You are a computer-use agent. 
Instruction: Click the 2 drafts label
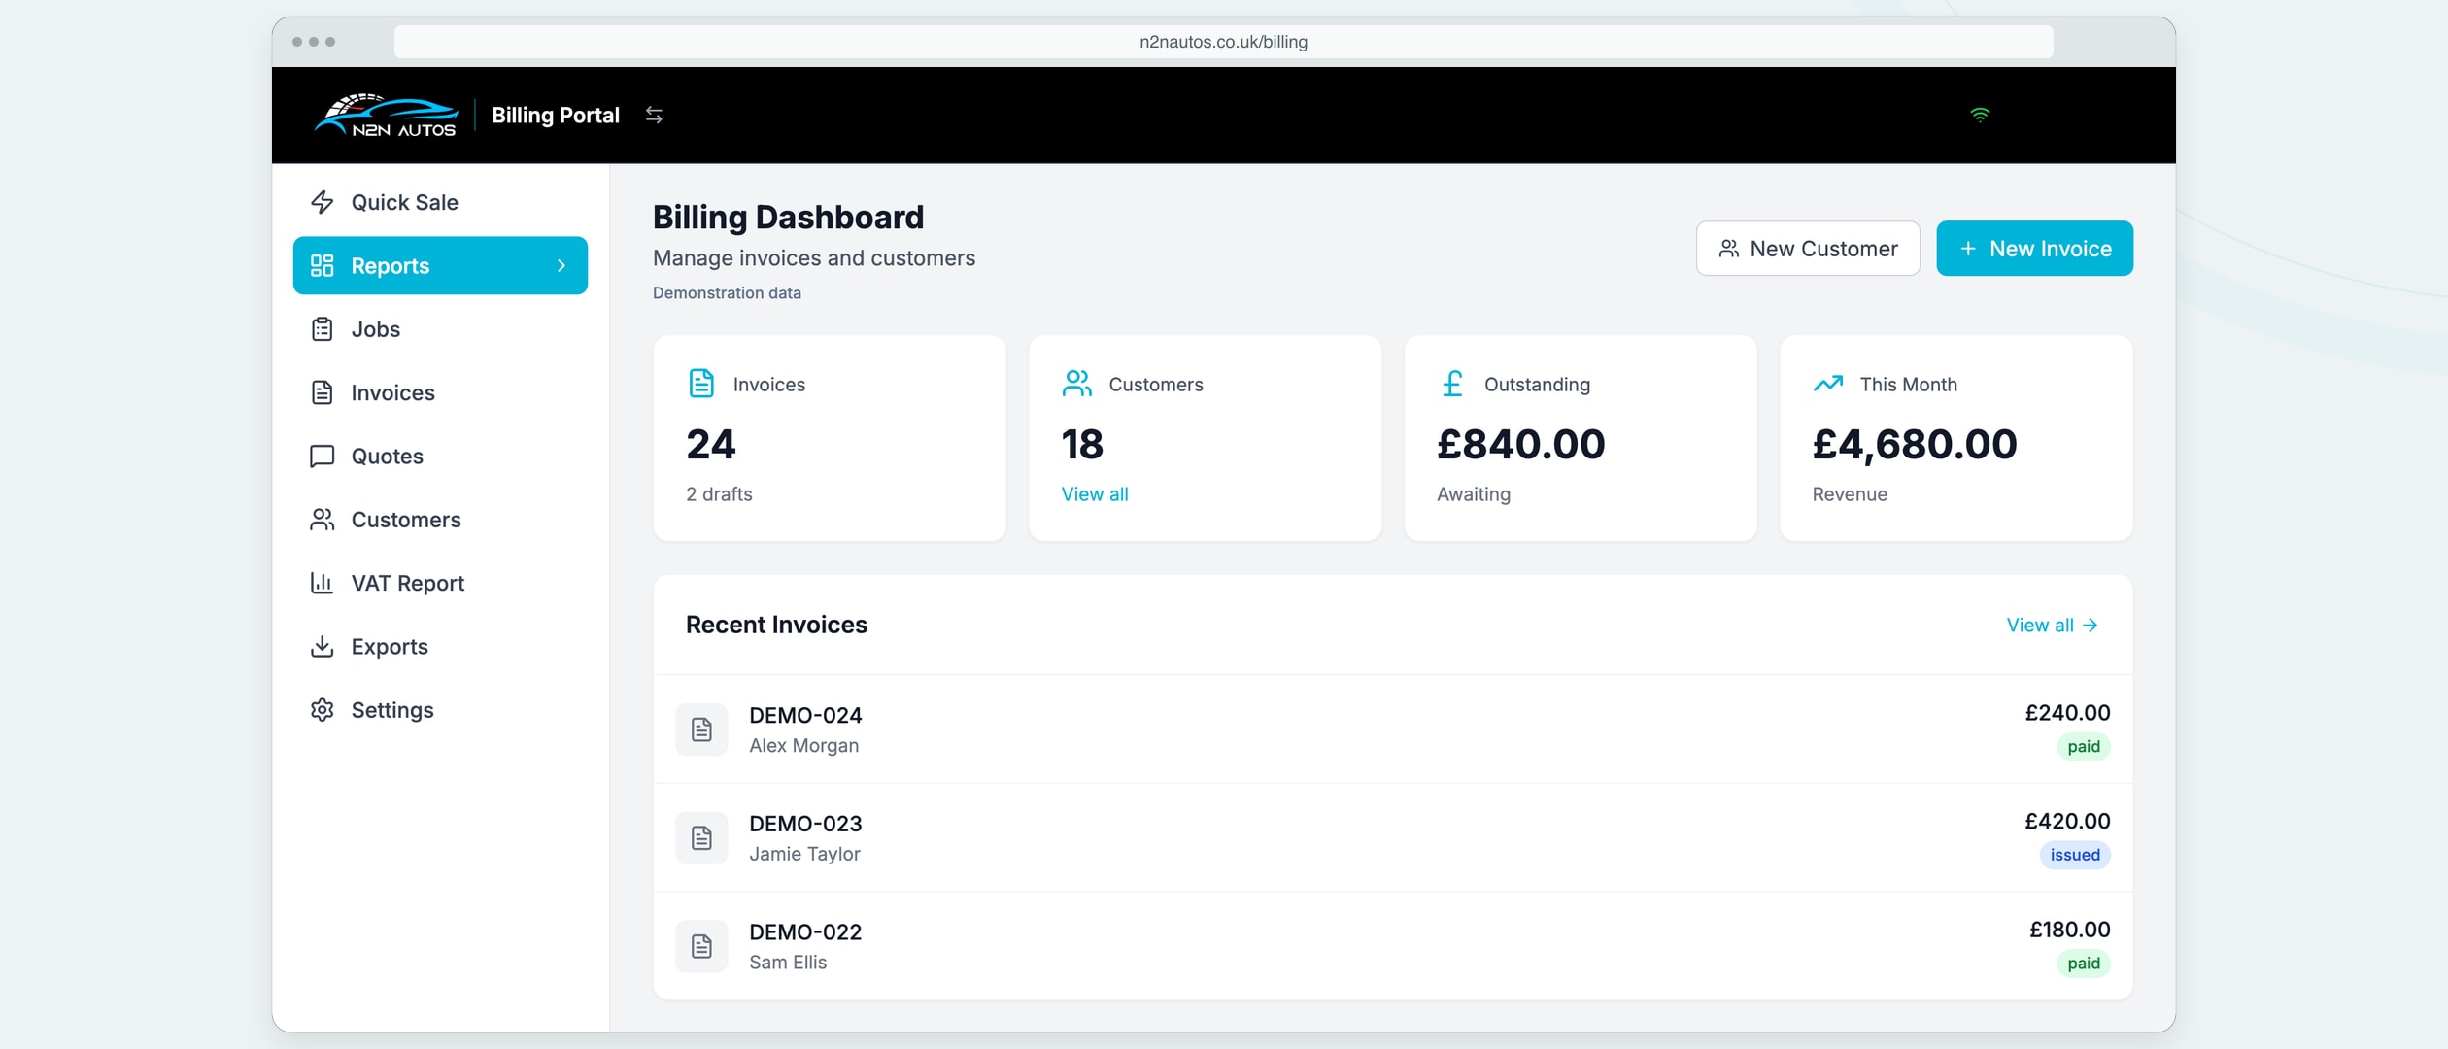719,494
